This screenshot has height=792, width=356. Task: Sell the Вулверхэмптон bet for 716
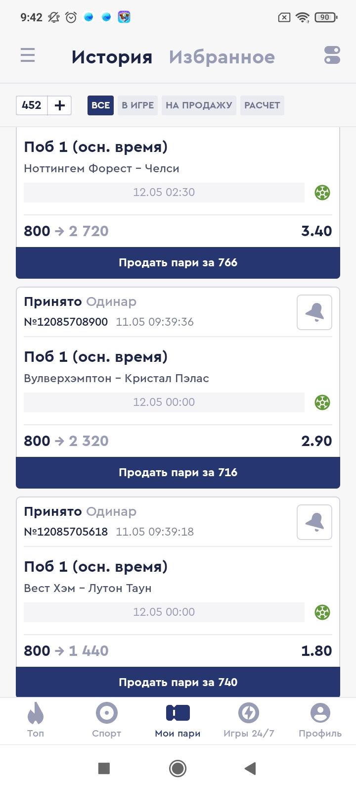click(178, 473)
